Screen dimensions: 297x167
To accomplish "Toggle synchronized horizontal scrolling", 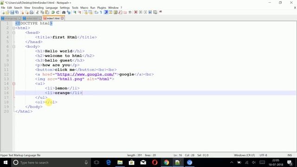I will [90, 13].
